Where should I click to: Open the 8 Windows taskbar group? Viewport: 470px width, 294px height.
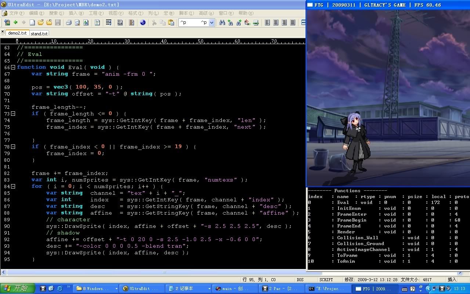tap(97, 288)
